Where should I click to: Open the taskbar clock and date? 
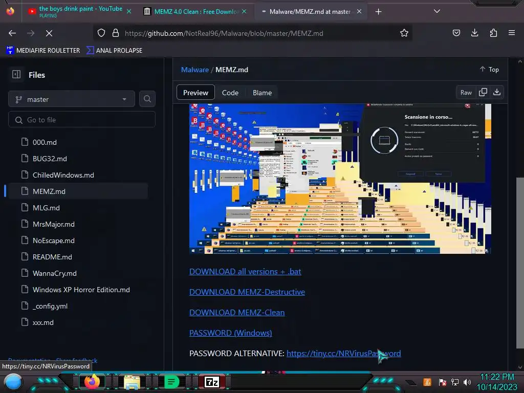pyautogui.click(x=497, y=382)
